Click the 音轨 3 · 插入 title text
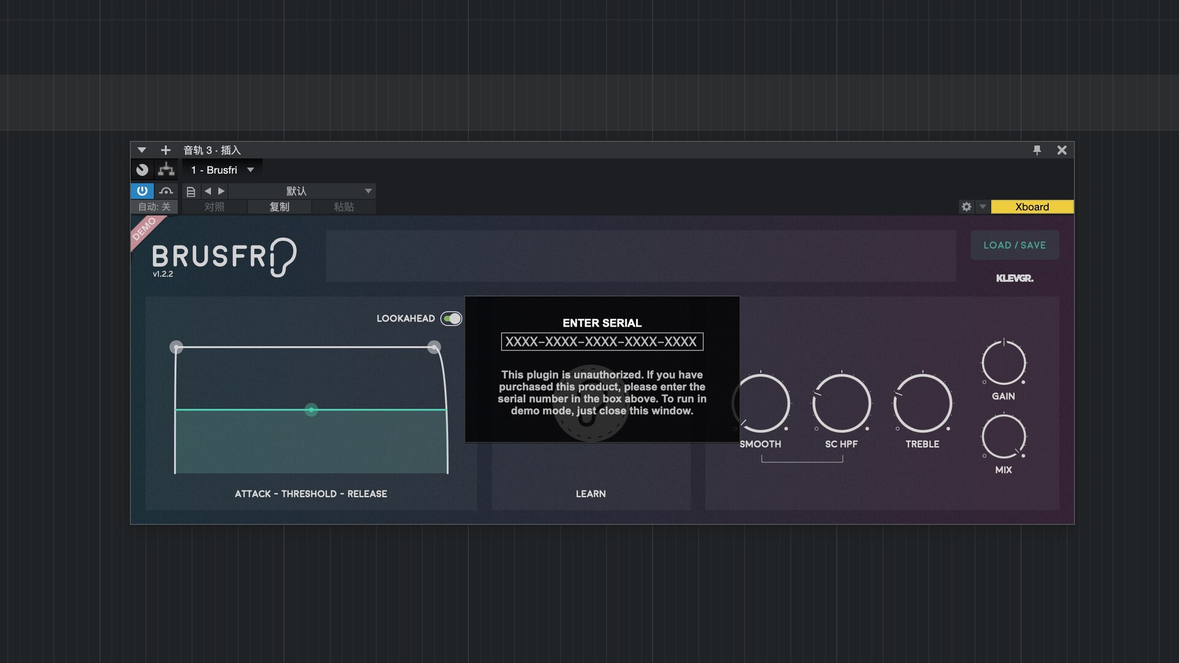1179x663 pixels. (x=212, y=150)
